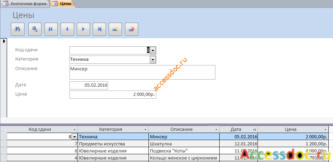Click Кольцо женское с цирконием cell
This screenshot has height=162, width=333.
coord(184,158)
